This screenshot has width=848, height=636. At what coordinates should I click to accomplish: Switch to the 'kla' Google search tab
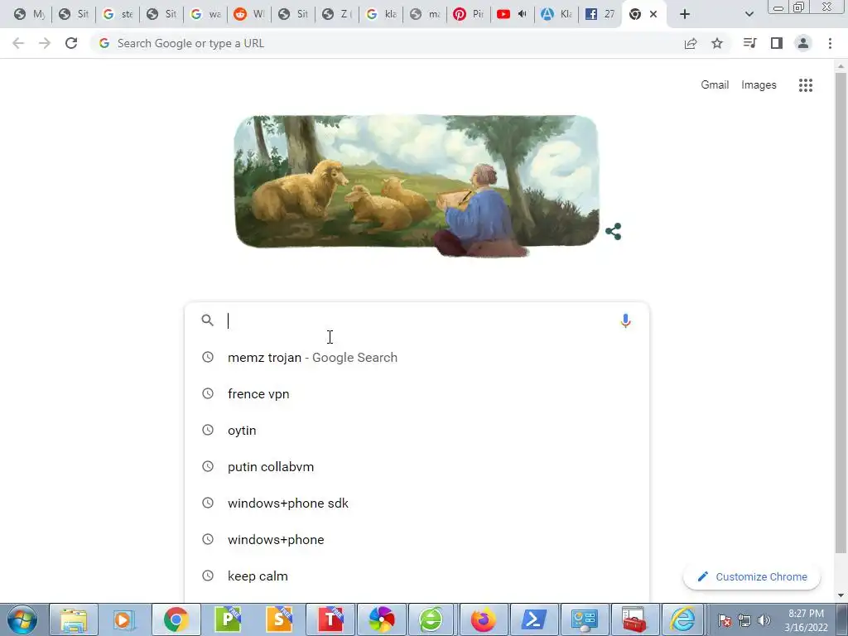381,14
